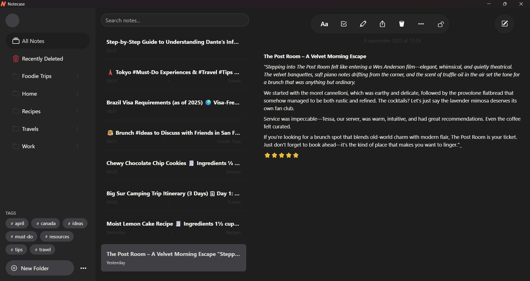Open the Foodie Trips folder
530x281 pixels.
tap(48, 76)
